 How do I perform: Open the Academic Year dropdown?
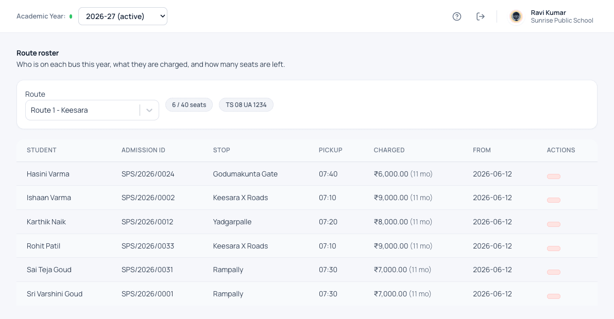(123, 16)
